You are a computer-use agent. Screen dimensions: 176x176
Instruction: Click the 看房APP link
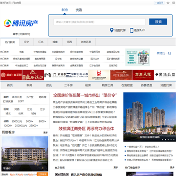click(140, 30)
